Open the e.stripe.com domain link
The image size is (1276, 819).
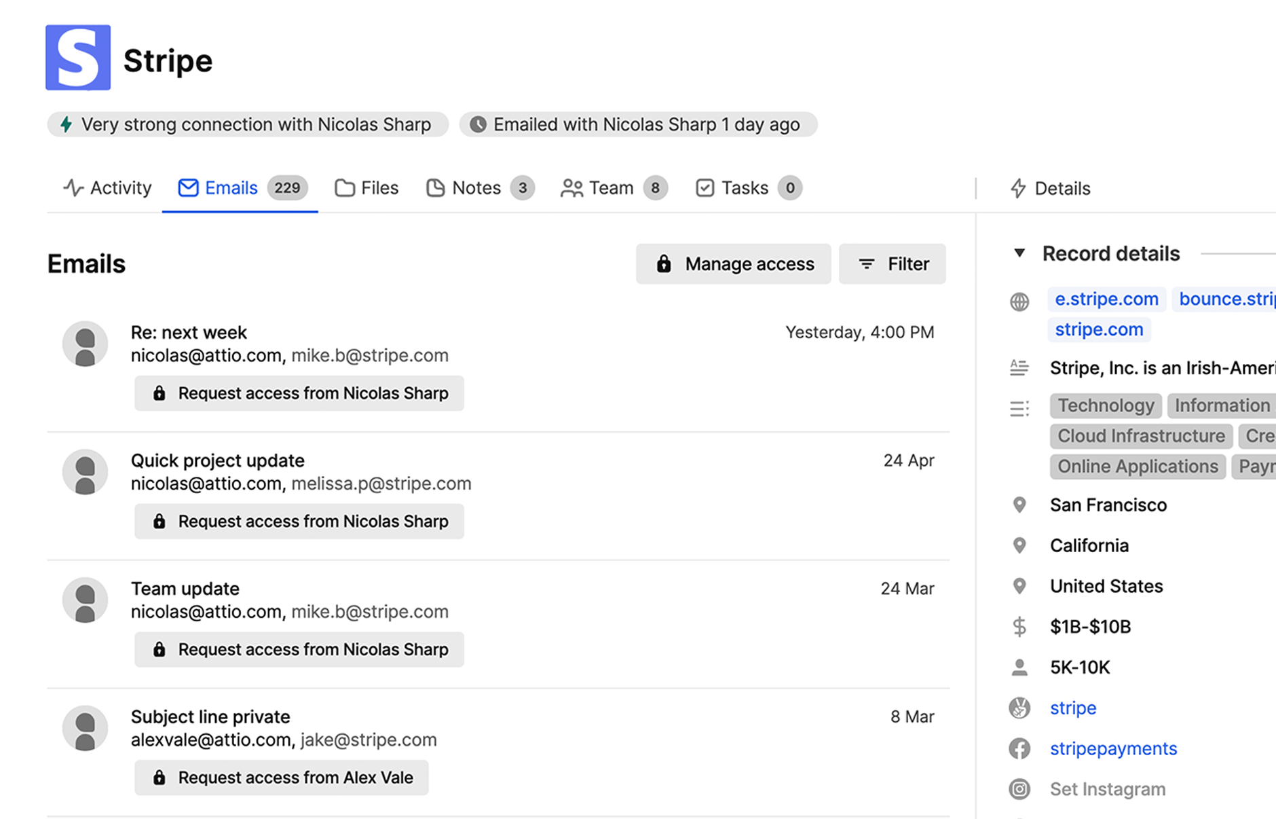1106,299
